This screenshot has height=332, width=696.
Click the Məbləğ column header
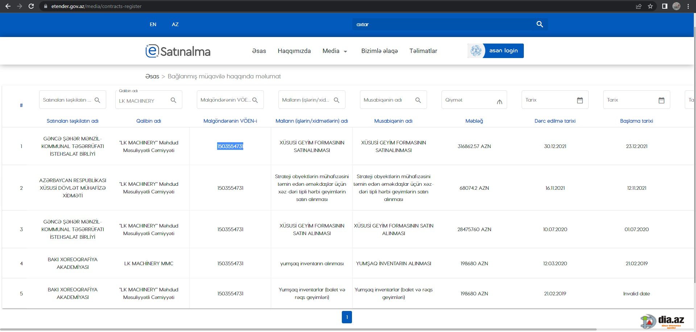pyautogui.click(x=474, y=121)
